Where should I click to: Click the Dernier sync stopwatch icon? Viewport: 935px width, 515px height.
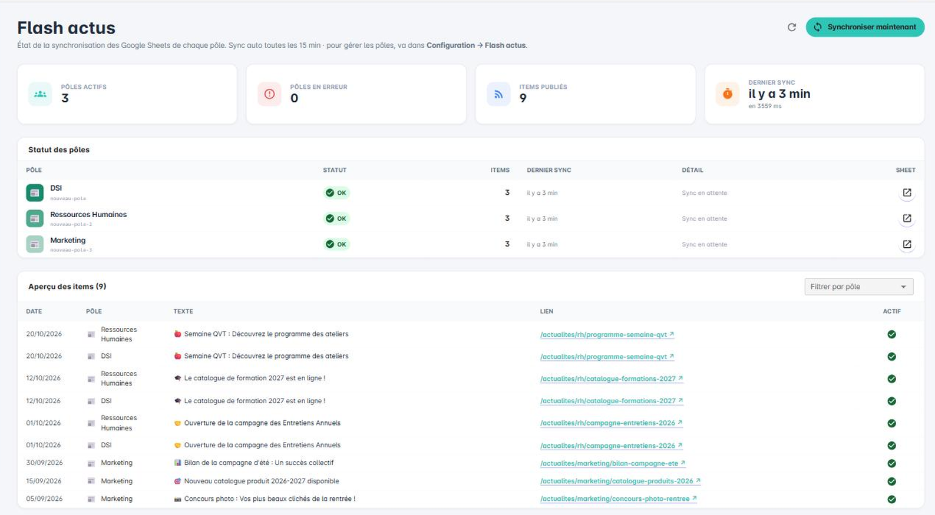click(x=728, y=94)
